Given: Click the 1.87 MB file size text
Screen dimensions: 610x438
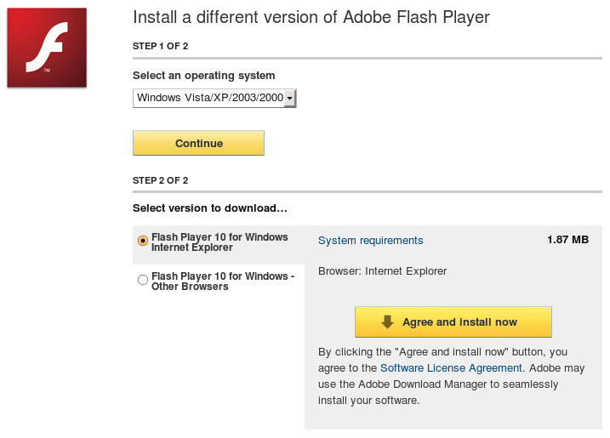Looking at the screenshot, I should tap(567, 240).
